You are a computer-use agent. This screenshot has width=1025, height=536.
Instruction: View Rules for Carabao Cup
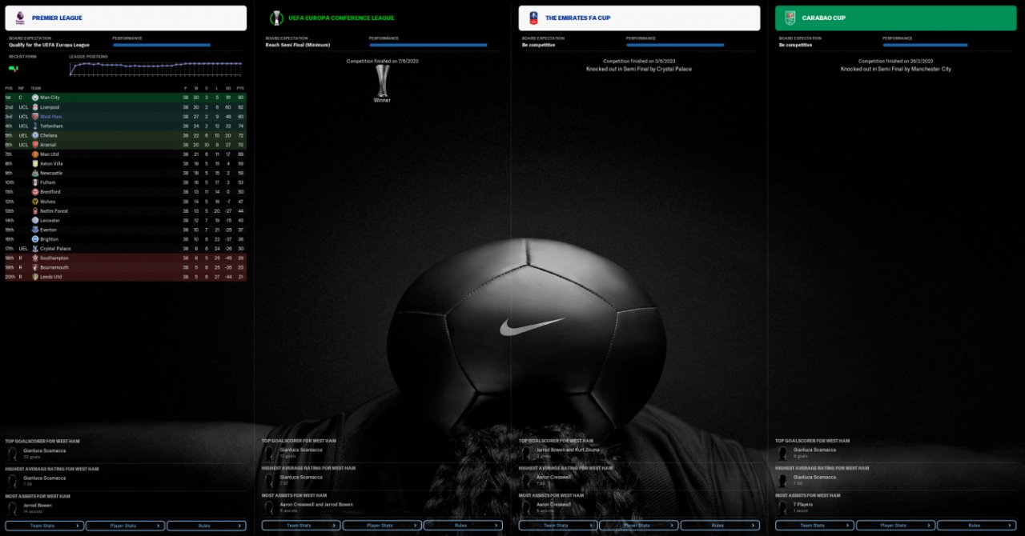point(976,526)
